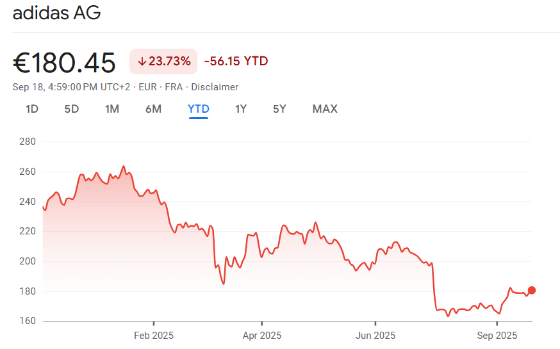Select the active YTD tab
This screenshot has width=560, height=349.
pyautogui.click(x=199, y=109)
